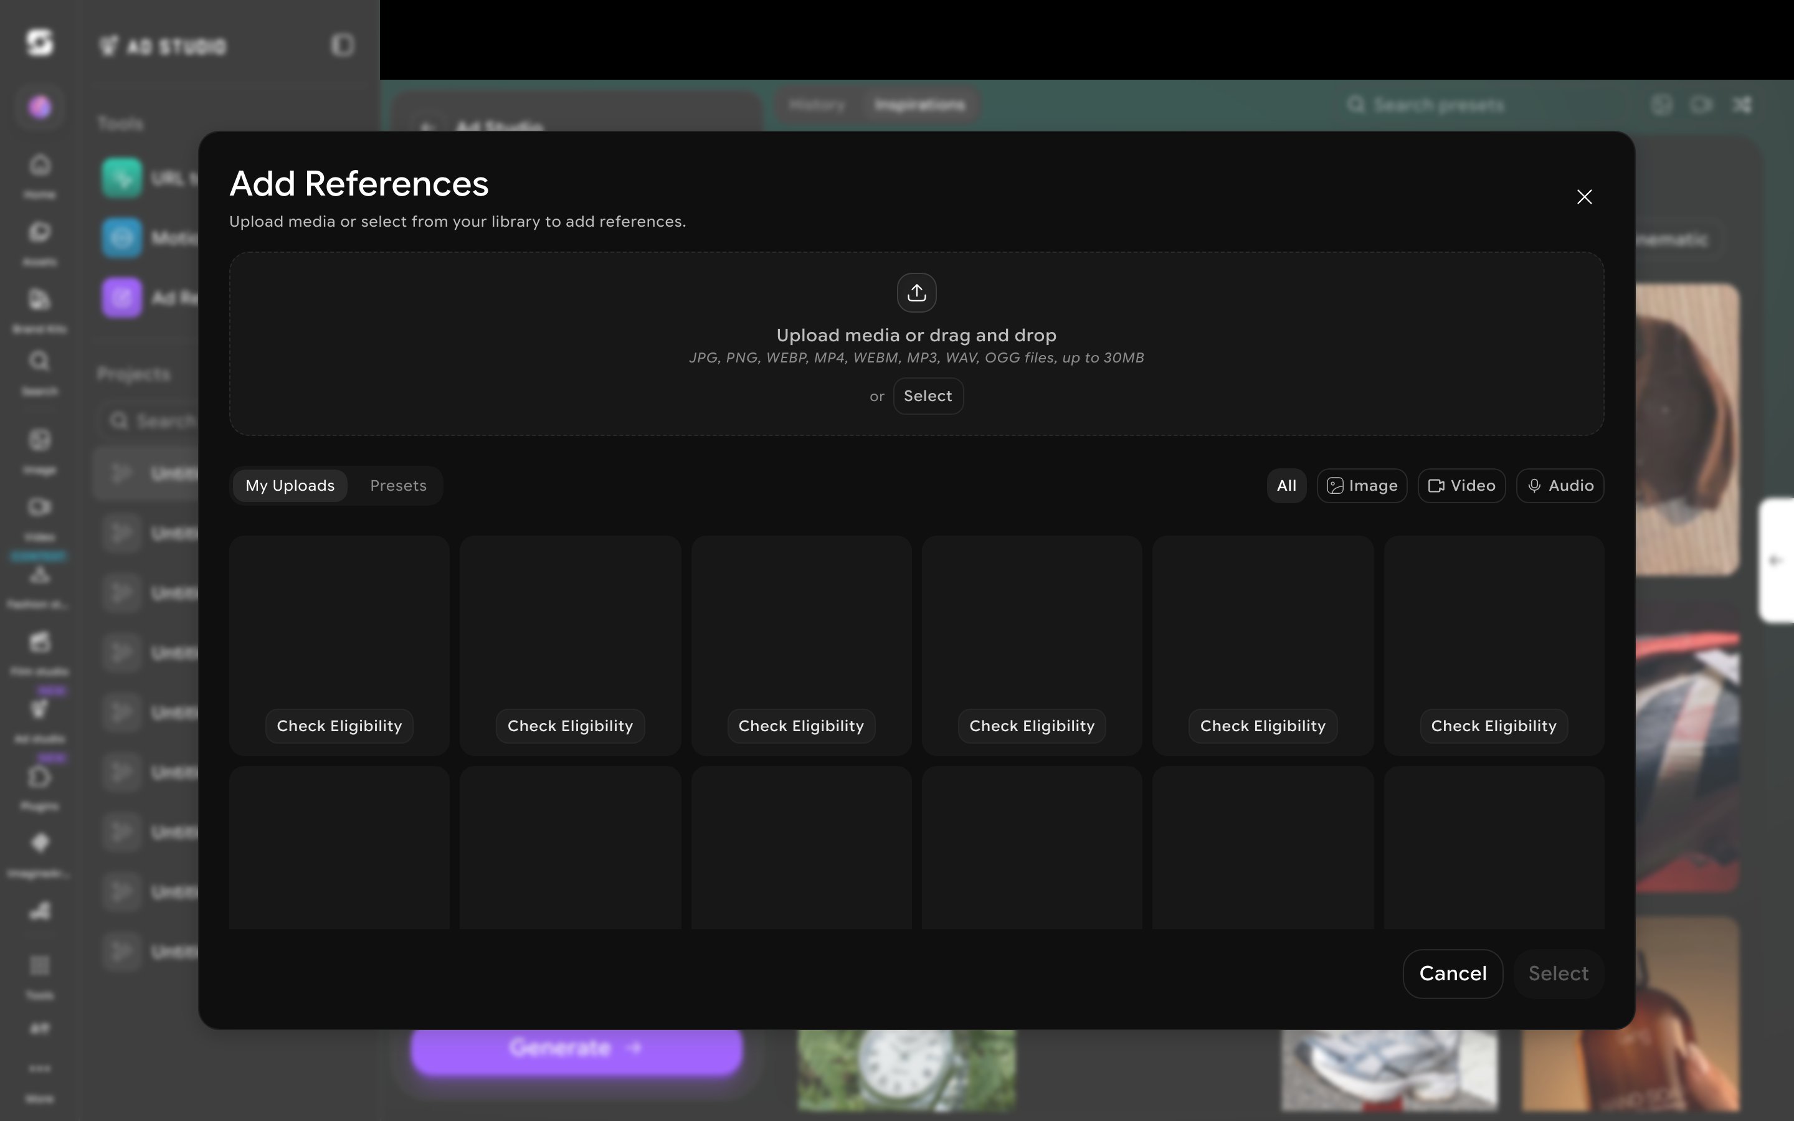Viewport: 1794px width, 1121px height.
Task: Click the AD STUDIO logo in sidebar
Action: (163, 46)
